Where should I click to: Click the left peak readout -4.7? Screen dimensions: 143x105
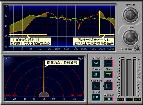pyautogui.click(x=121, y=100)
